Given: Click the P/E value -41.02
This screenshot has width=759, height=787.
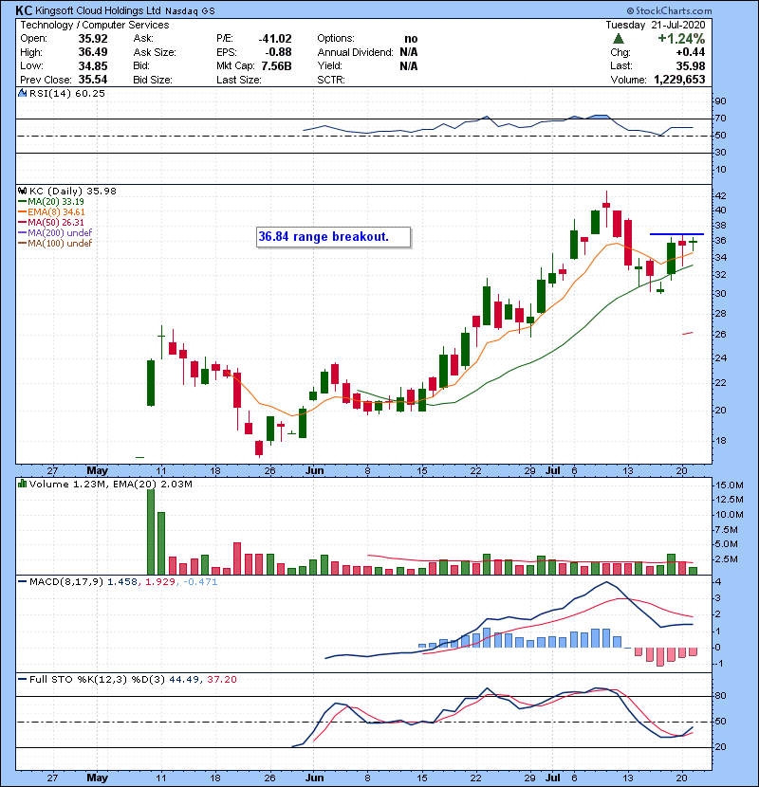Looking at the screenshot, I should tap(275, 39).
